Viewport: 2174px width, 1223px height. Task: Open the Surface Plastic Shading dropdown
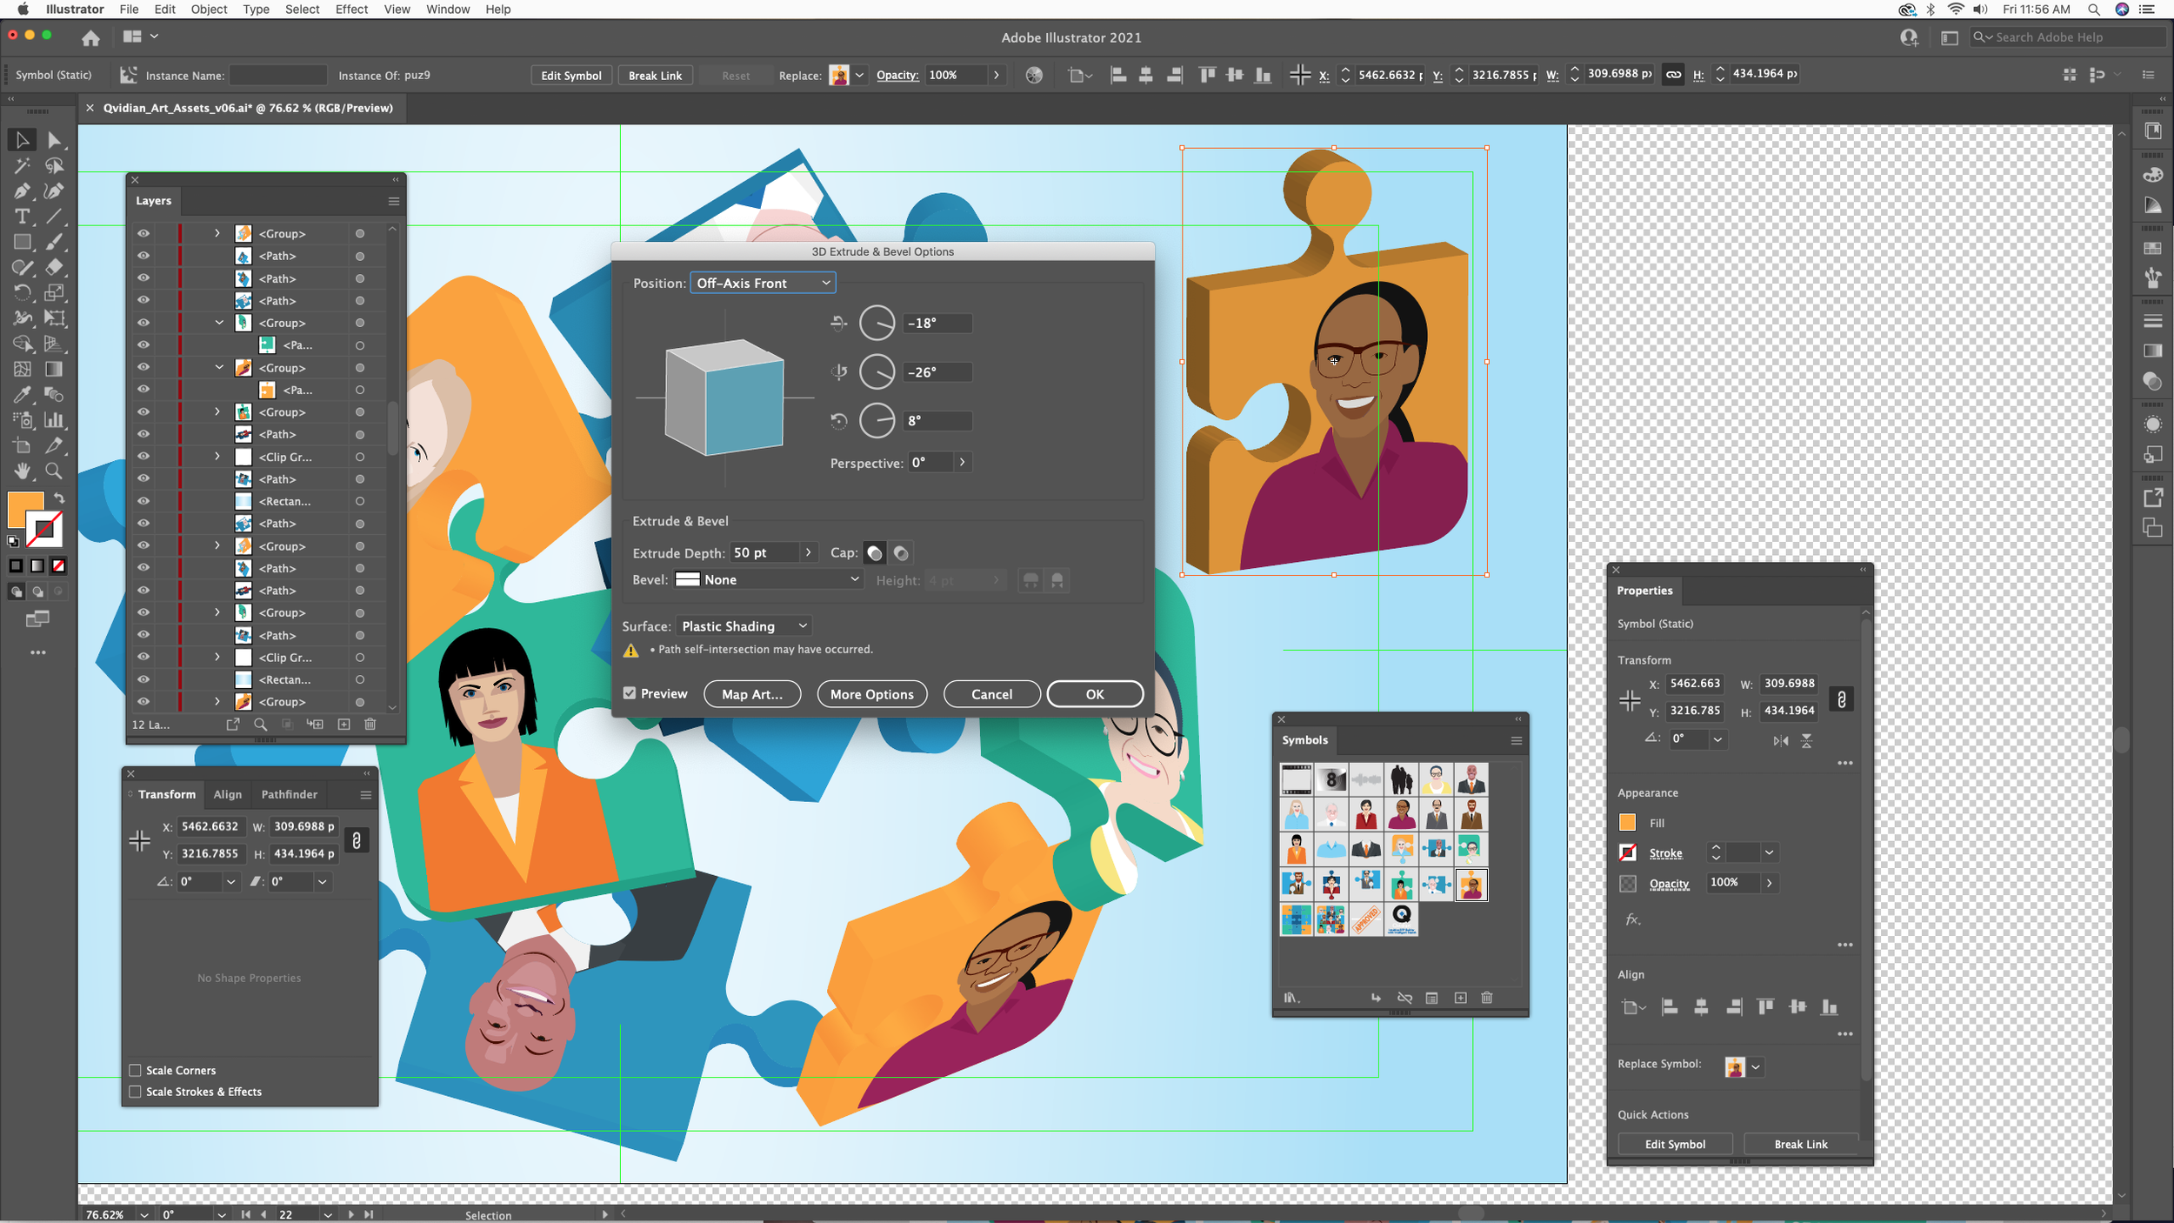tap(744, 626)
